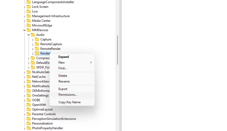Click the Lock Screen folder icon
Screen dimensions: 227x131
coord(29,7)
